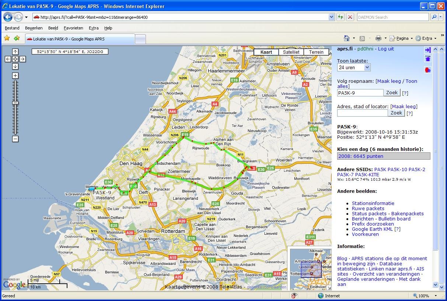Click the RSS feeds icon

362,38
